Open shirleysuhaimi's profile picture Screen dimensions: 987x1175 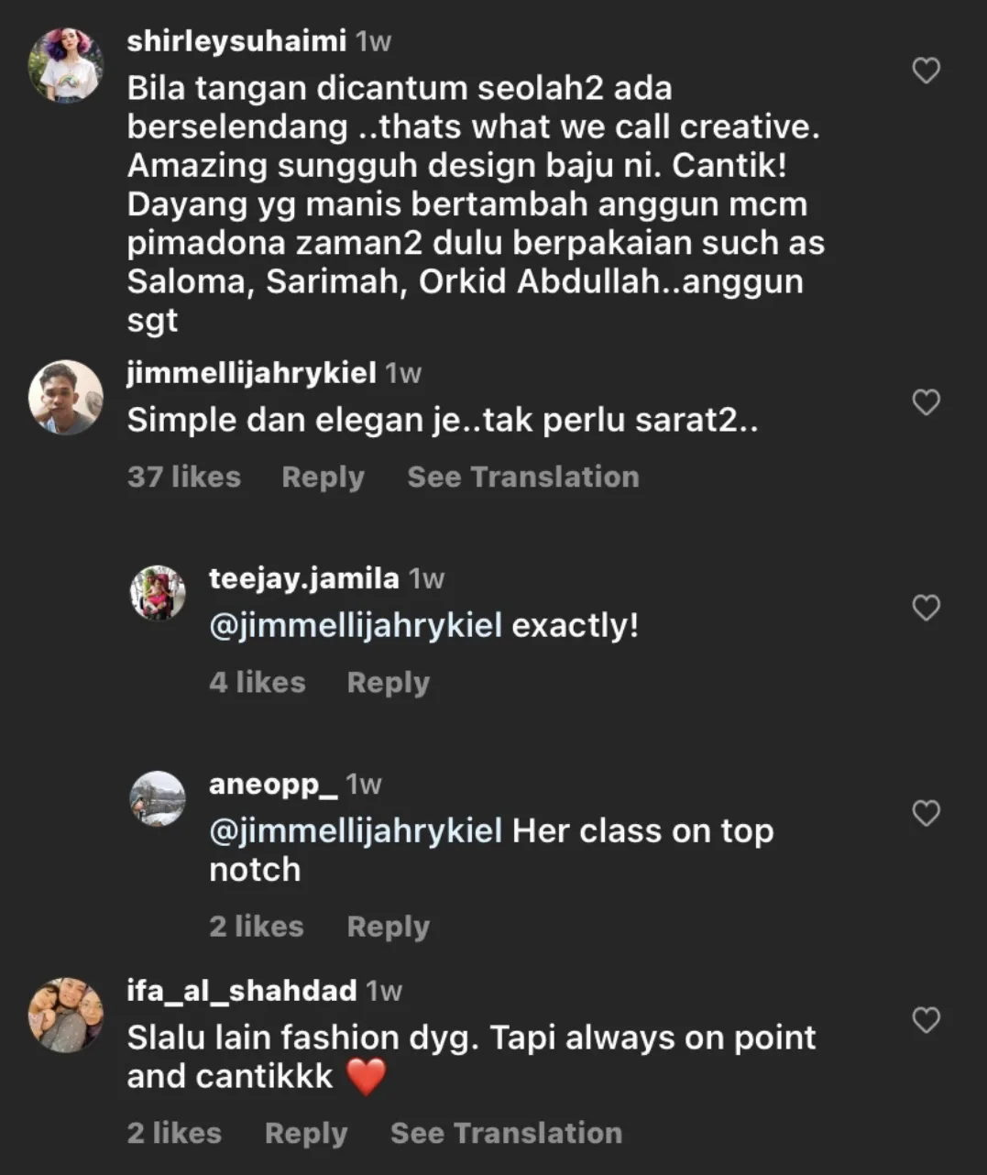coord(66,65)
